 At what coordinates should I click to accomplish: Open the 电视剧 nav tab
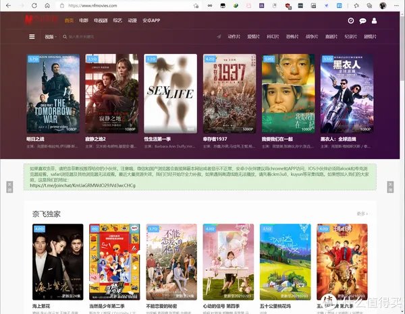tap(101, 20)
